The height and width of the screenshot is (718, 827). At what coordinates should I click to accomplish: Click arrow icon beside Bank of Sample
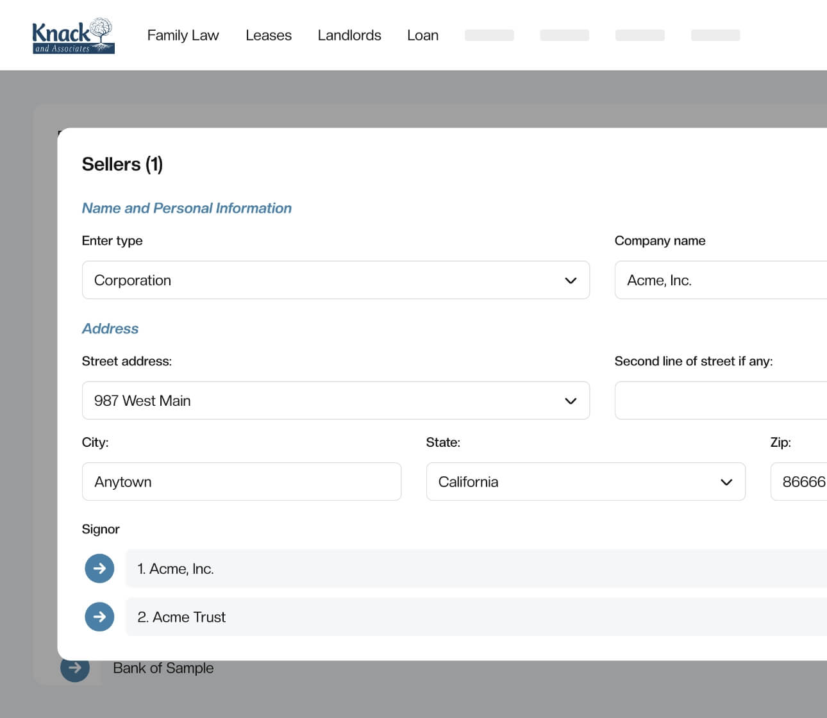click(x=75, y=668)
